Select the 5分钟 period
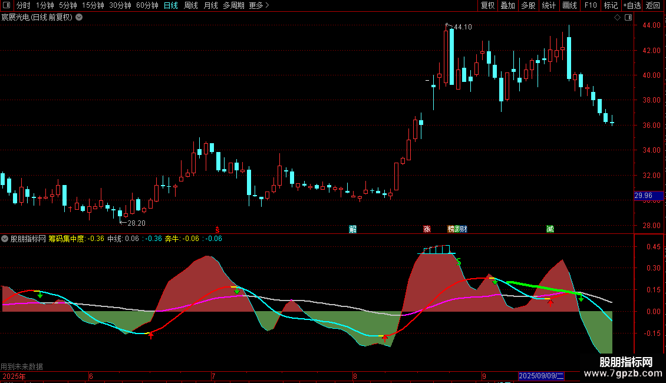The image size is (666, 383). pyautogui.click(x=68, y=5)
